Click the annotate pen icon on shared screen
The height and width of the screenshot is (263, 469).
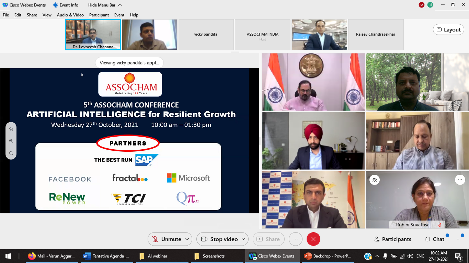click(x=11, y=129)
